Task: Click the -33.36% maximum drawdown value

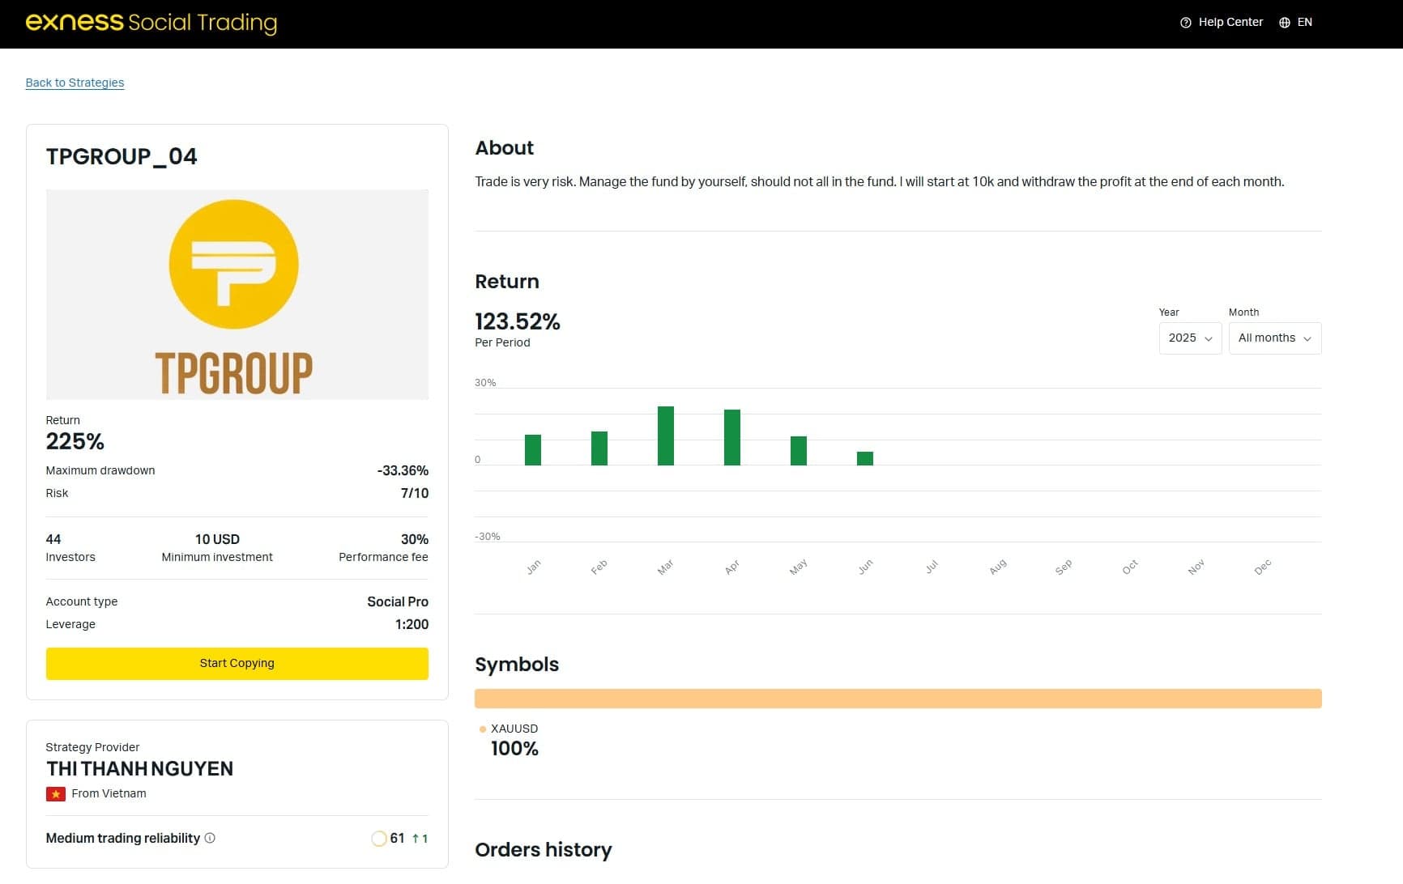Action: coord(403,470)
